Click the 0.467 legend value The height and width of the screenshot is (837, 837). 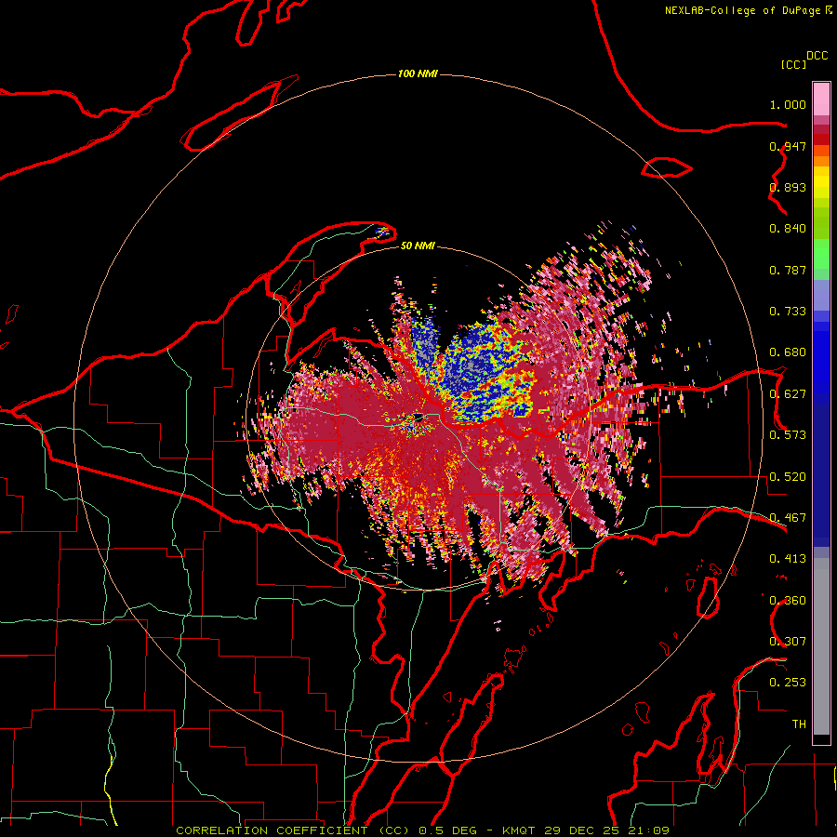[788, 518]
